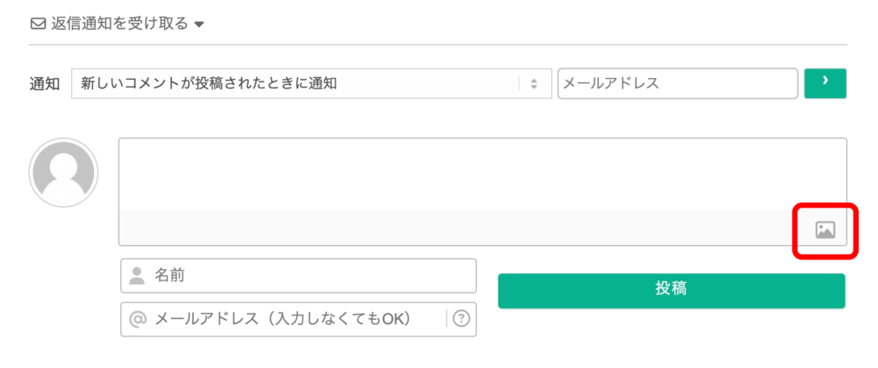Click the person icon in 名前 field
The image size is (878, 368).
pyautogui.click(x=137, y=275)
